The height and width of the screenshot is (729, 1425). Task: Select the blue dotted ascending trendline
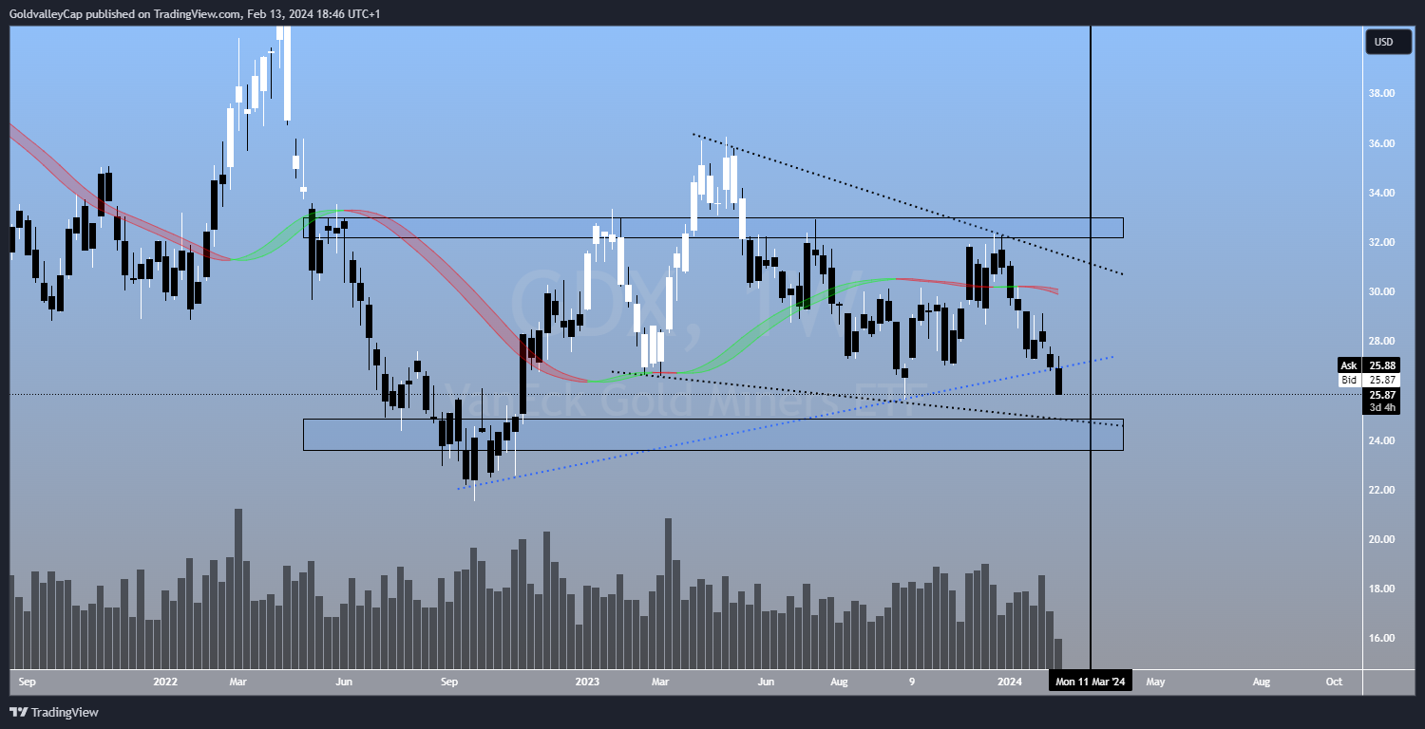click(x=786, y=423)
